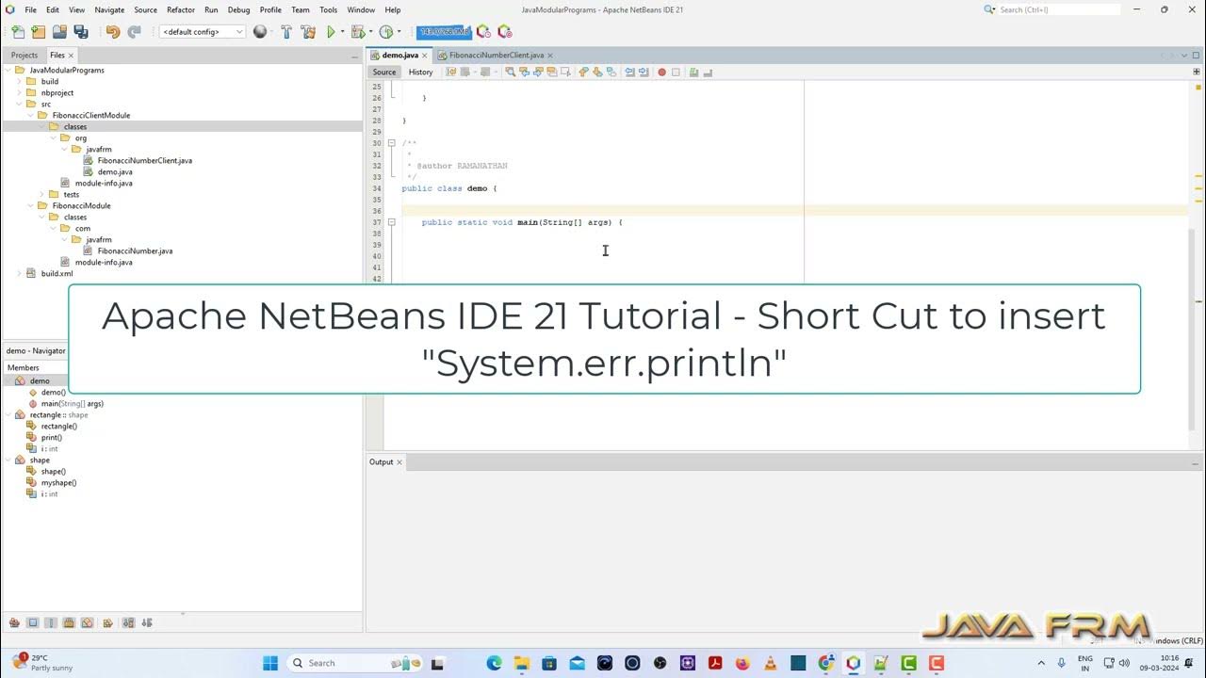Click Find Previous Occurrence editor icon

(524, 72)
